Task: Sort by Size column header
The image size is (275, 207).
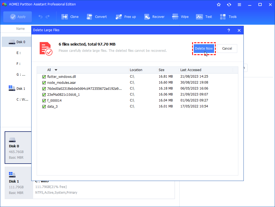Action: coord(168,70)
